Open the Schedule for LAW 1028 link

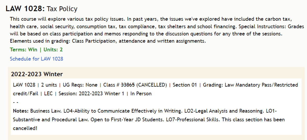(36, 59)
